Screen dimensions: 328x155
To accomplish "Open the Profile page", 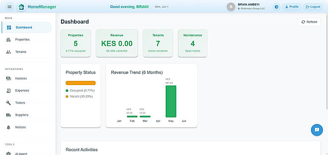I will (x=292, y=7).
